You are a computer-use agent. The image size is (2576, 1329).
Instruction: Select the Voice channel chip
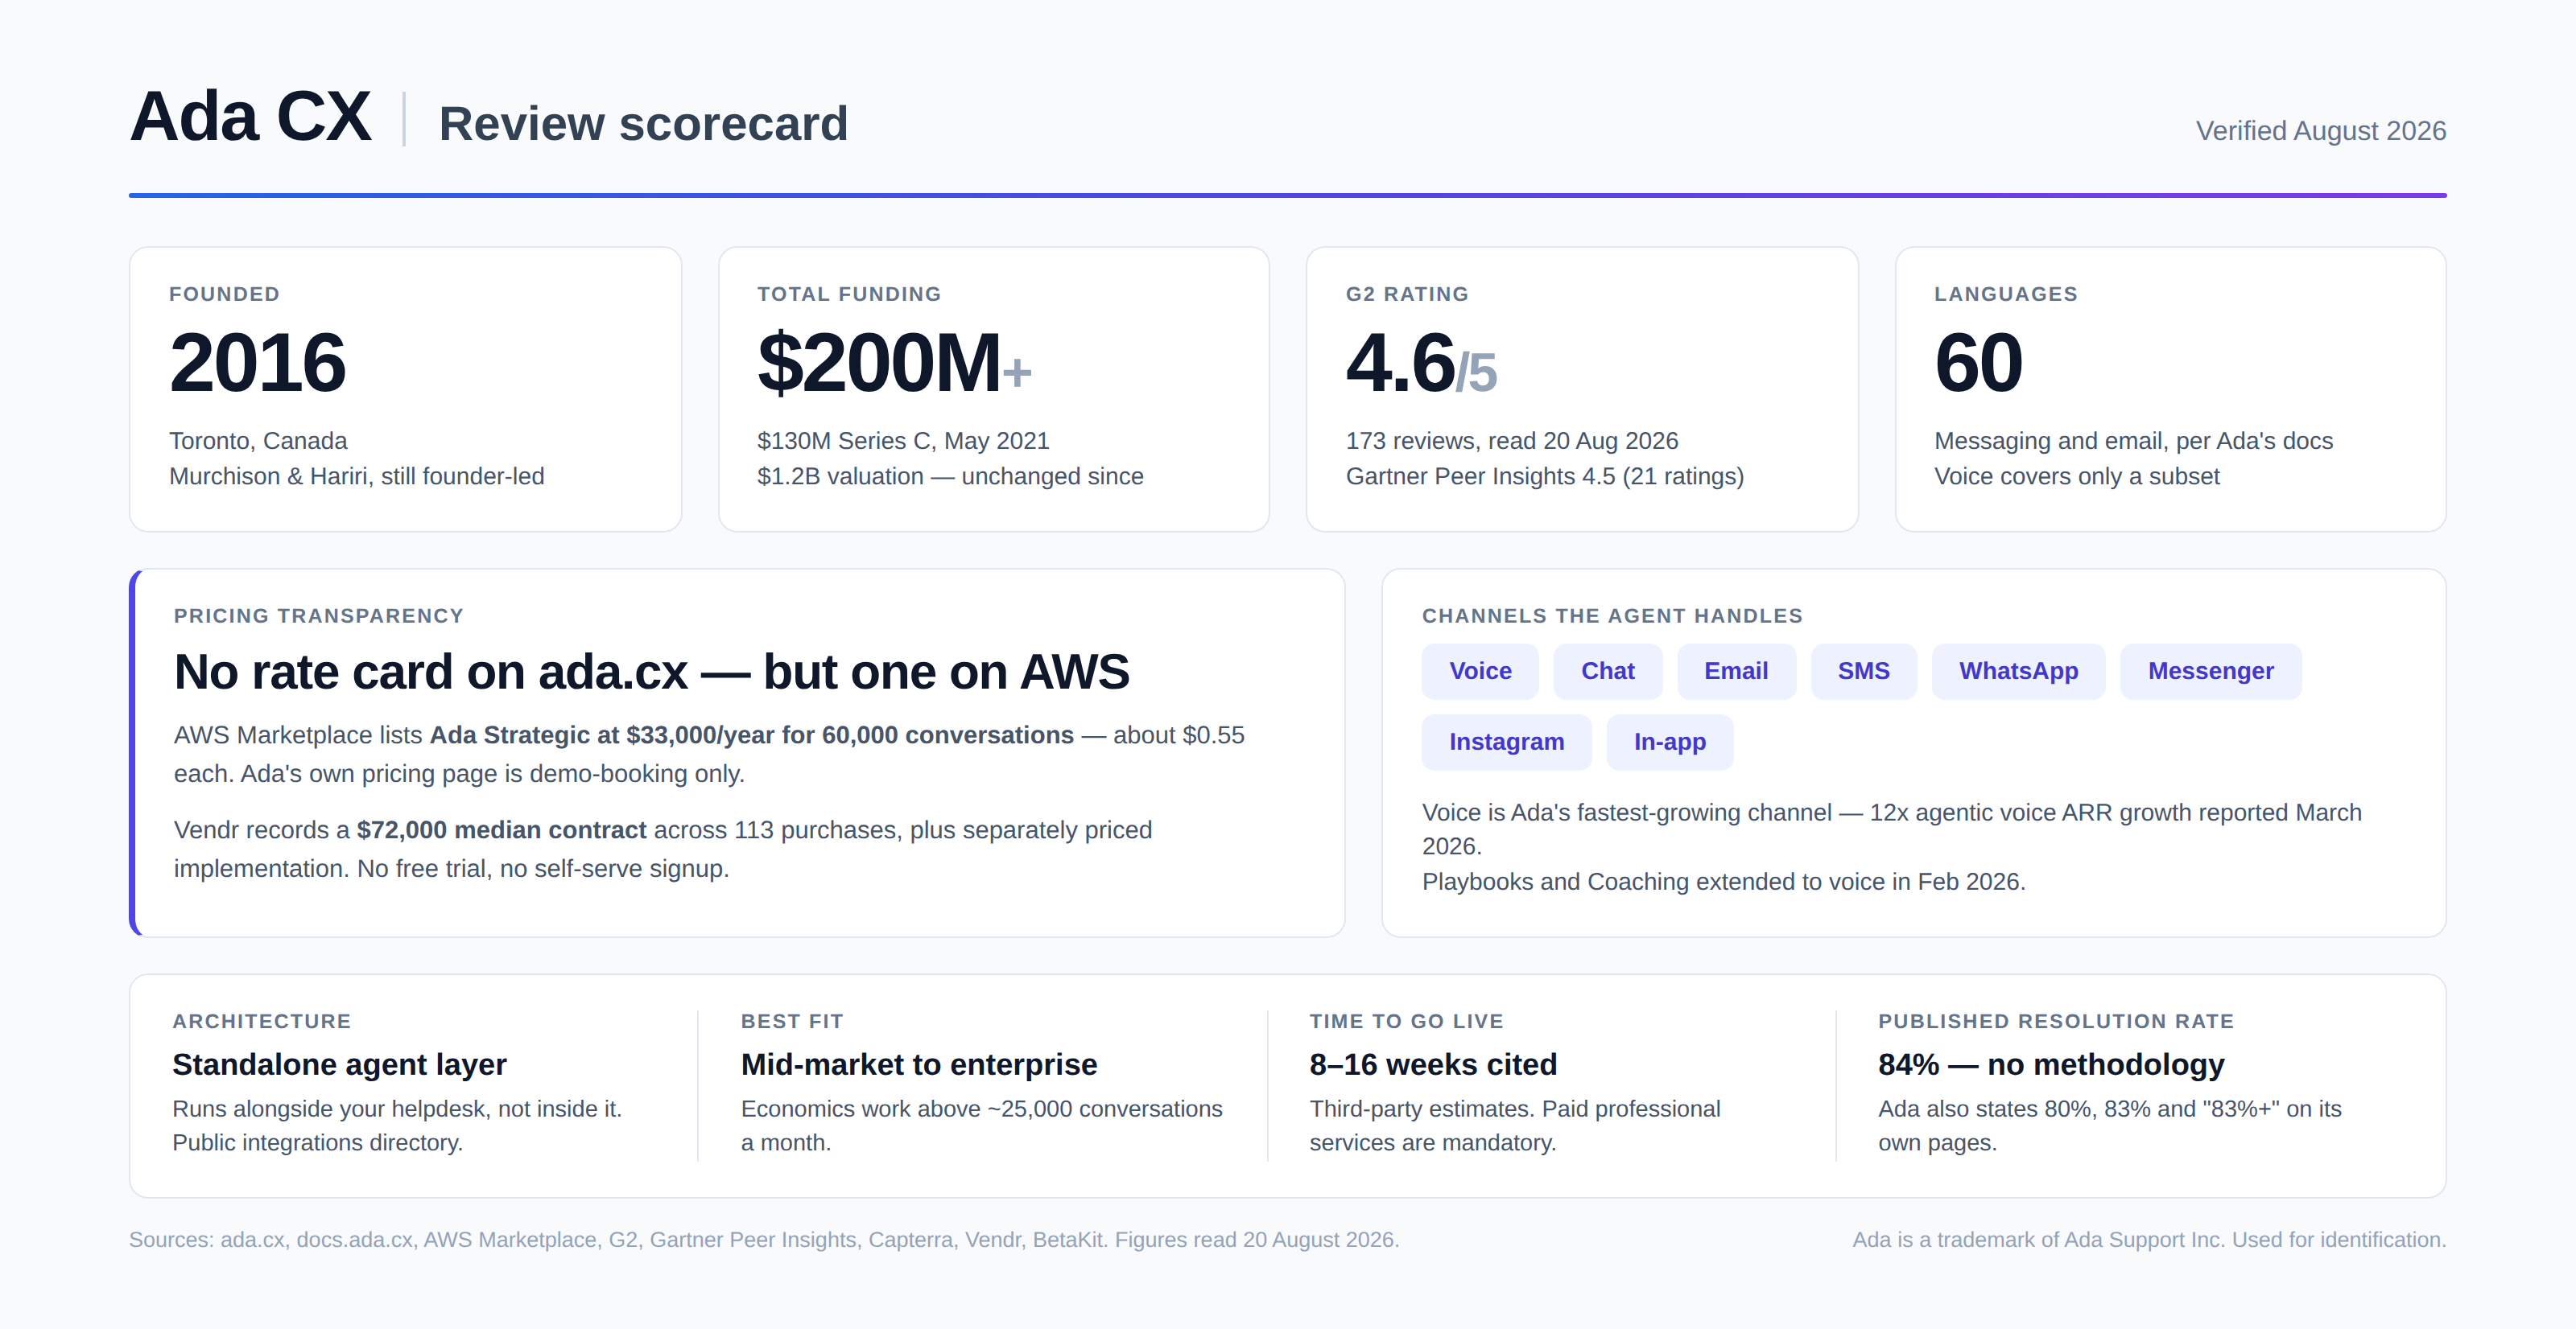1480,672
